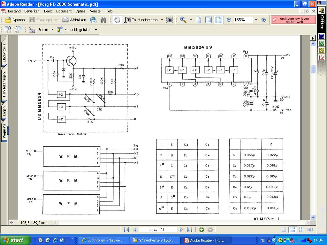Set actual size page view
Screen dimensions: 327x245
198,20
